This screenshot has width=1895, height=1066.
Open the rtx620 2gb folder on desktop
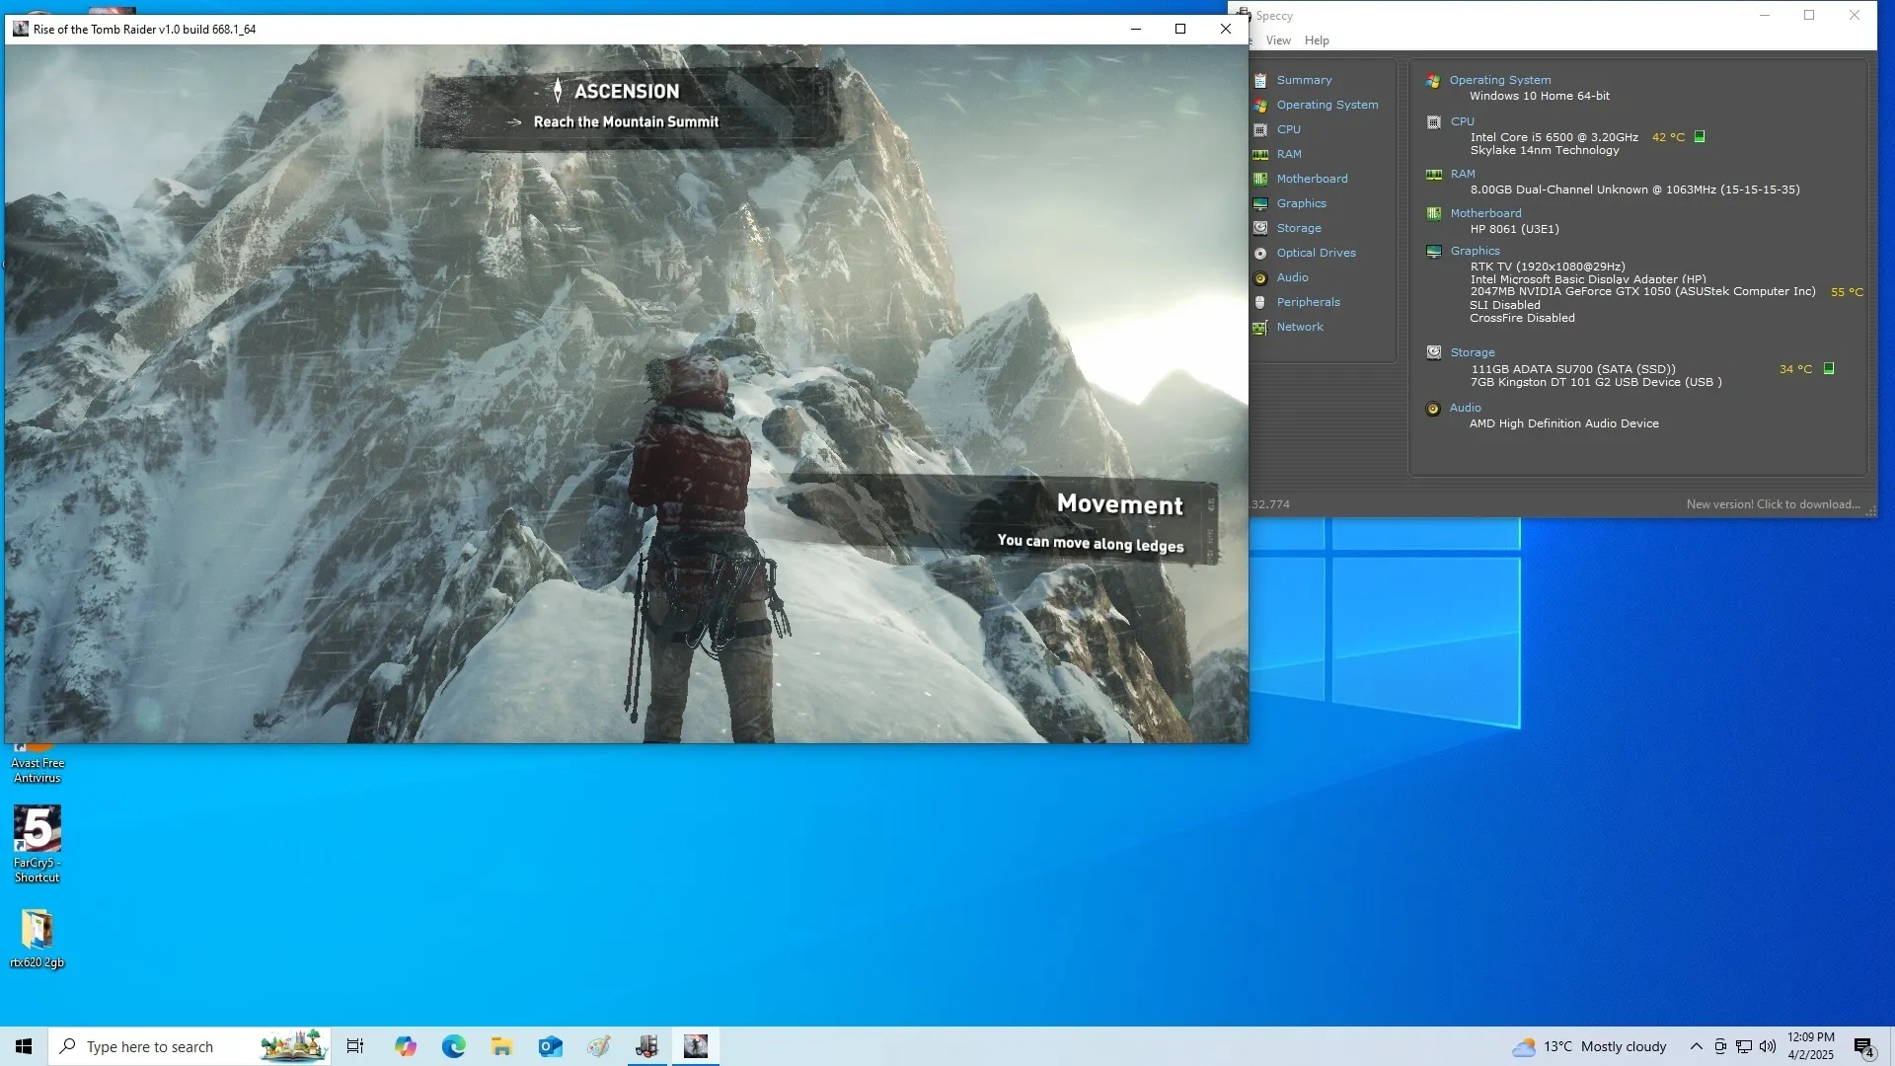point(38,938)
